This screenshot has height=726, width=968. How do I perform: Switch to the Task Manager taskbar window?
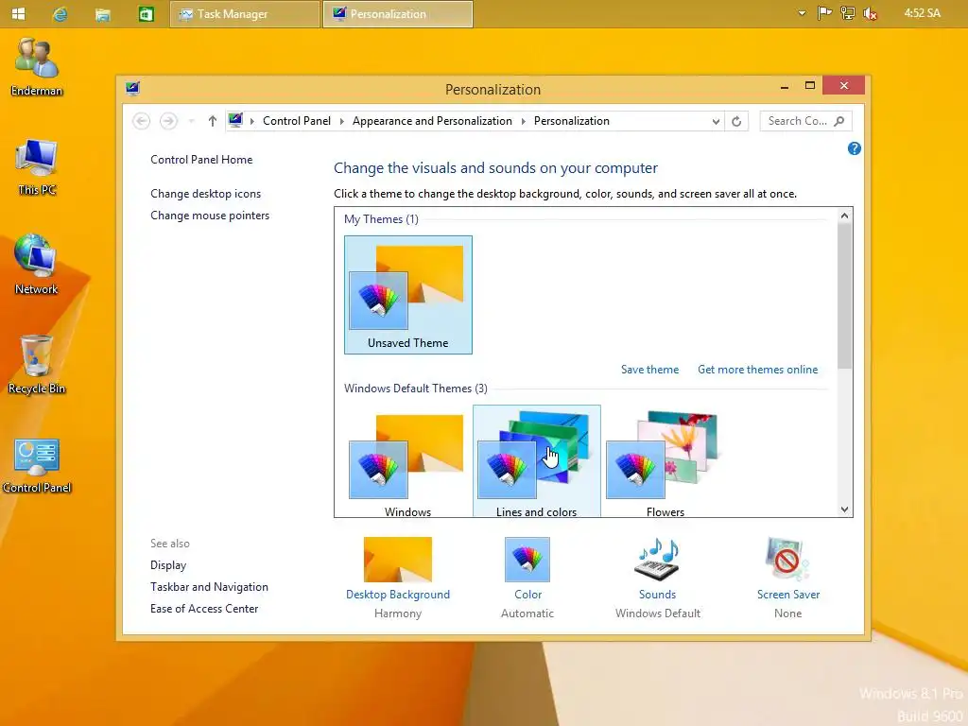coord(245,13)
